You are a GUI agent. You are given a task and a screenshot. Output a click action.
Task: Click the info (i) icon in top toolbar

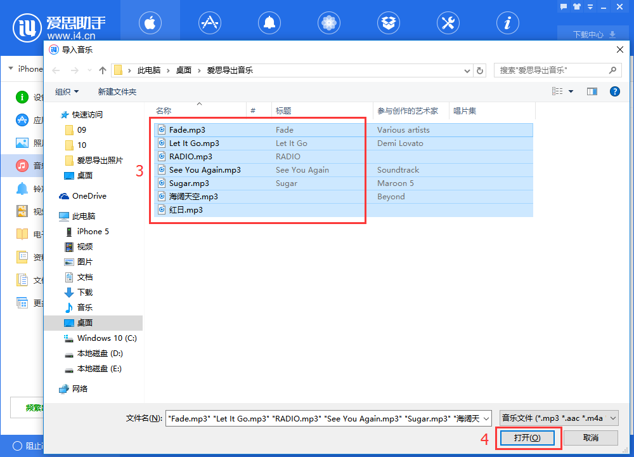tap(507, 23)
